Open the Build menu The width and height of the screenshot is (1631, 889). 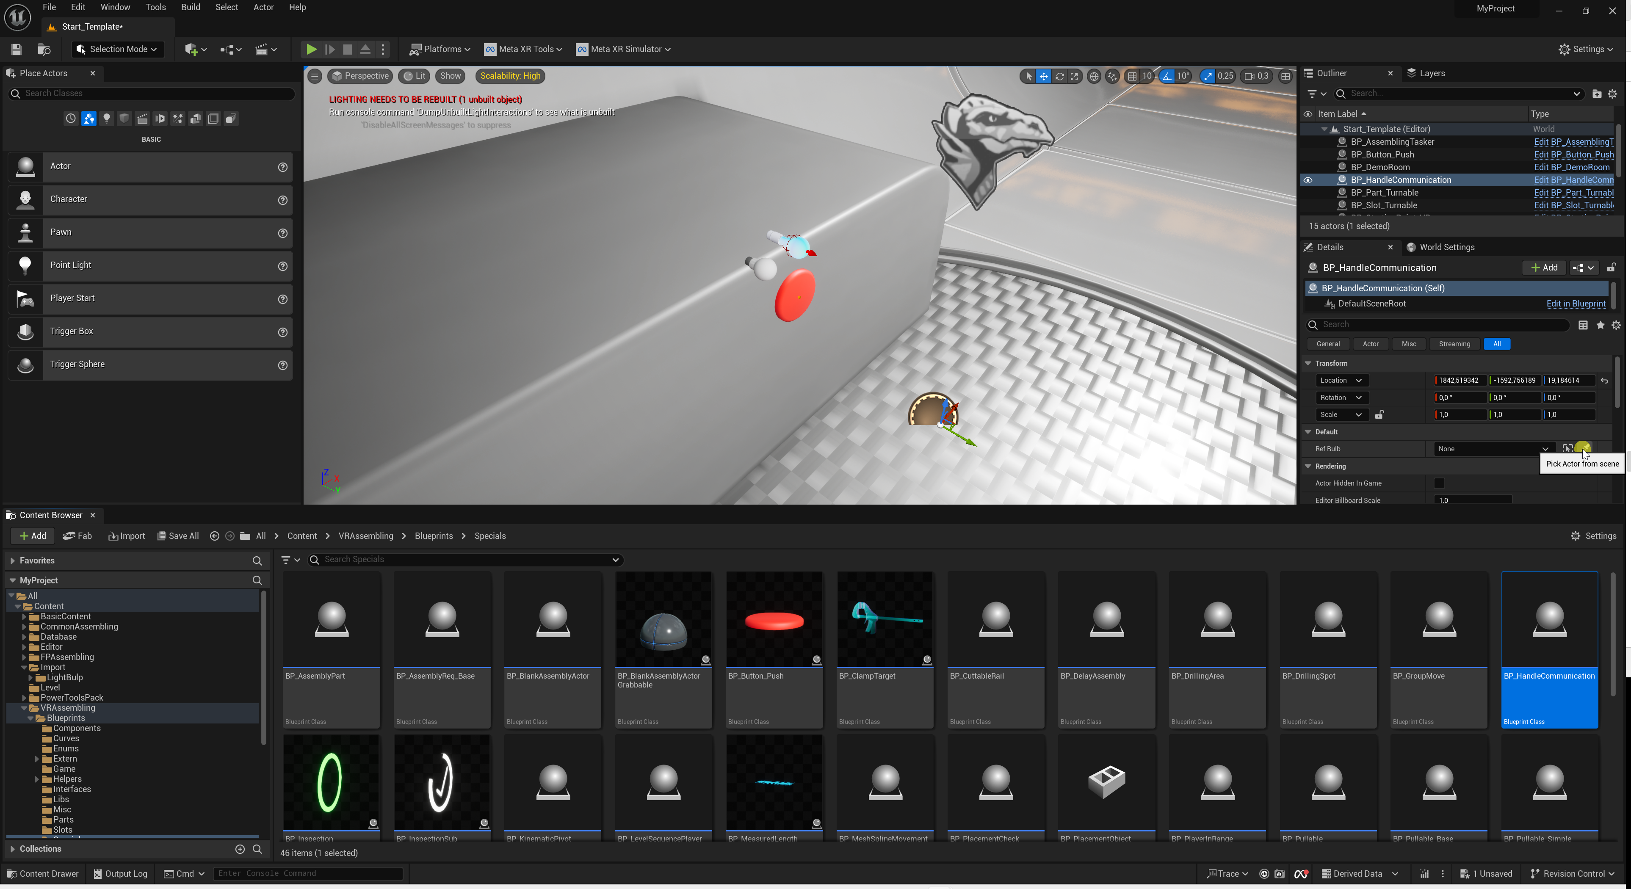[190, 8]
